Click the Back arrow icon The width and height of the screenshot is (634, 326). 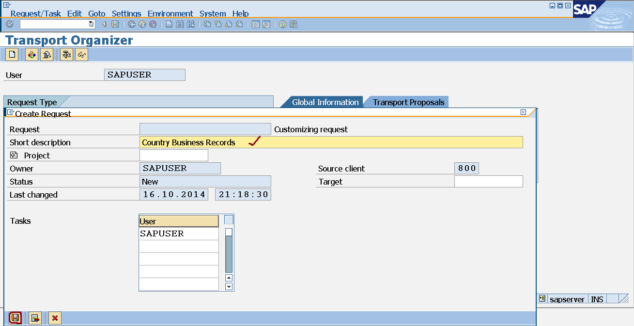[x=104, y=24]
